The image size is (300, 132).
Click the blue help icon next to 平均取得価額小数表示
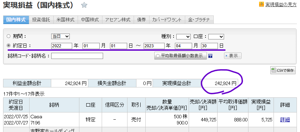(x=210, y=56)
